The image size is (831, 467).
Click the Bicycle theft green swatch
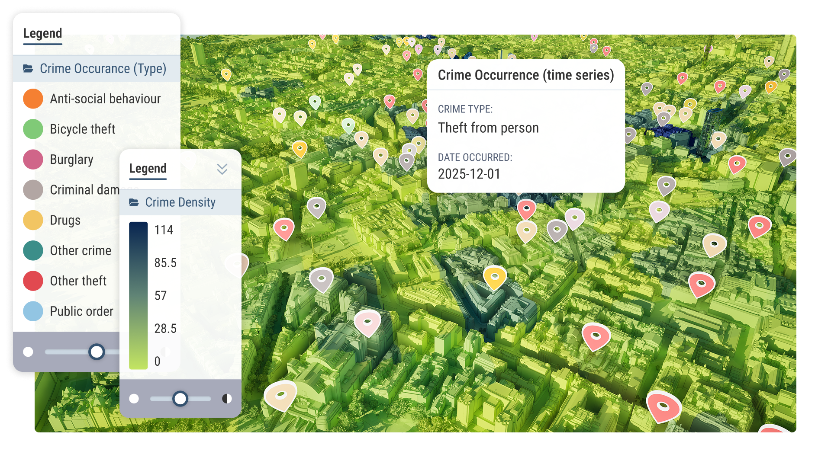(x=33, y=129)
